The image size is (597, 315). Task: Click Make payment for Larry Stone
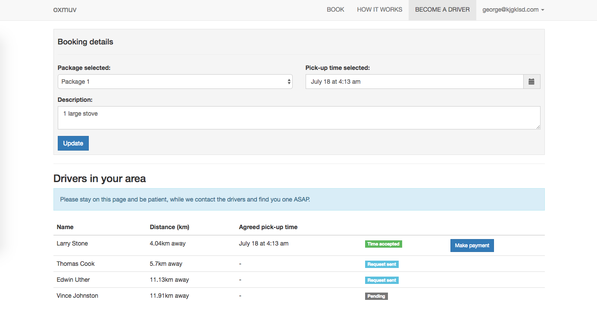click(472, 246)
